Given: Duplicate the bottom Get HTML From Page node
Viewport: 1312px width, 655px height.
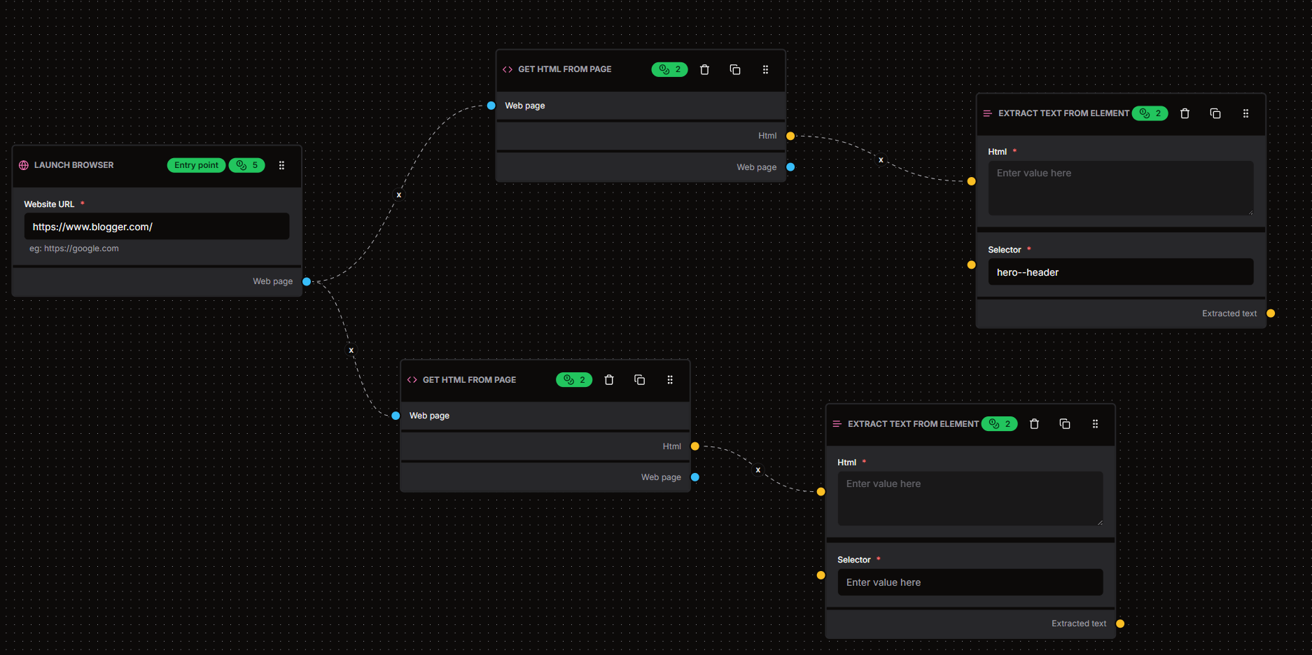Looking at the screenshot, I should (x=639, y=380).
